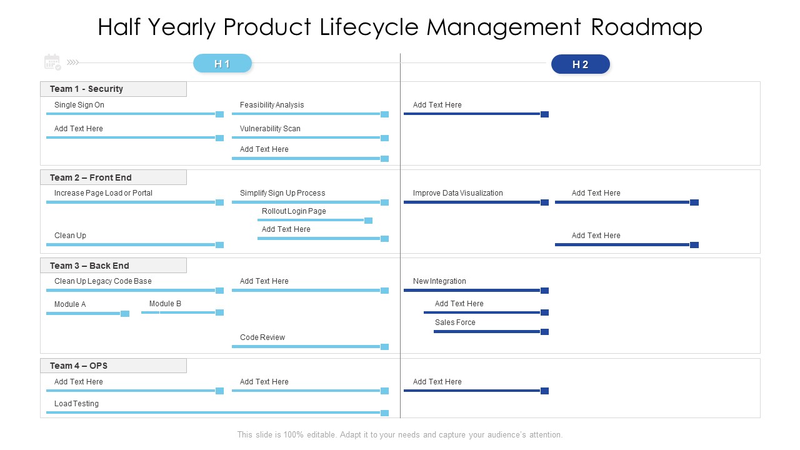Click the Single Sign On progress bar
The image size is (800, 450).
pos(131,114)
